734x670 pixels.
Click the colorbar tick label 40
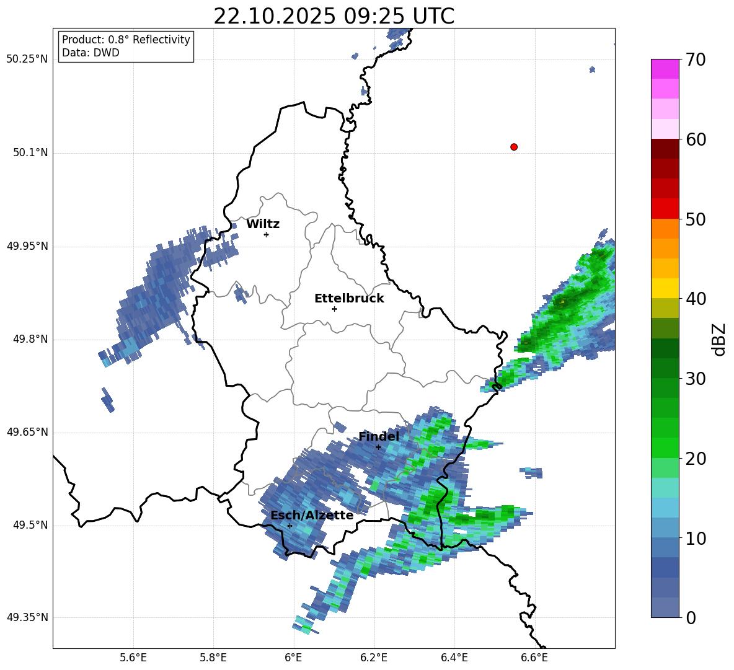(696, 299)
